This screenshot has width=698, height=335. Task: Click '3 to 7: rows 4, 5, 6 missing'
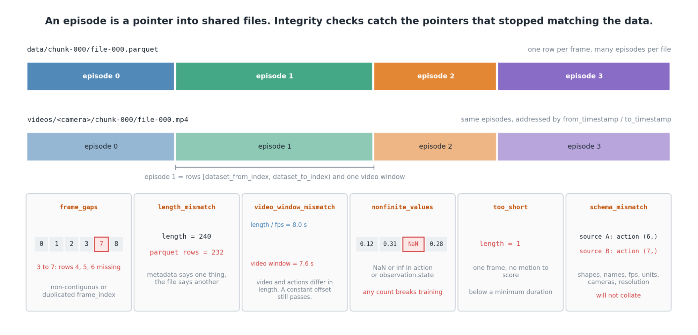(x=79, y=267)
